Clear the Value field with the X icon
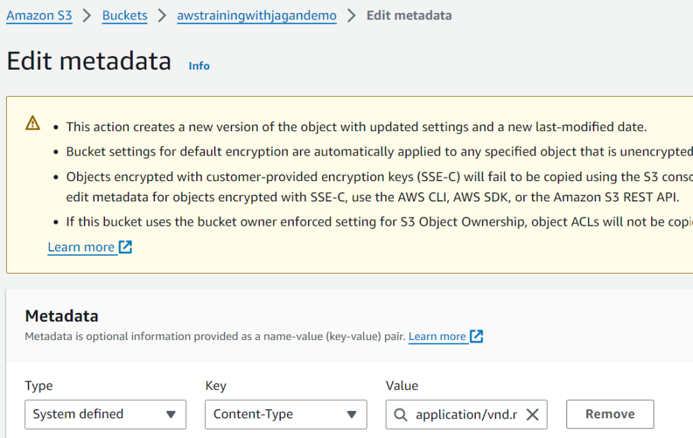Screen dimensions: 693x438 pos(533,414)
